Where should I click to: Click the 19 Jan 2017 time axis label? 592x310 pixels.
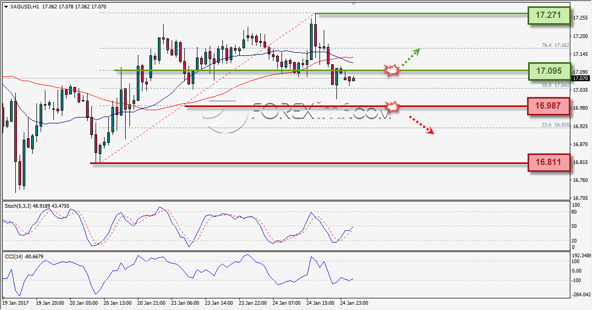(x=15, y=303)
